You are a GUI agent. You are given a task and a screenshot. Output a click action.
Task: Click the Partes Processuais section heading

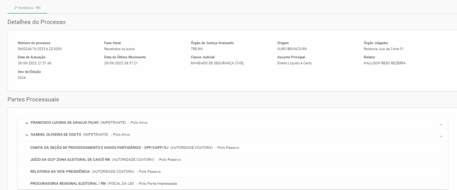pyautogui.click(x=33, y=99)
